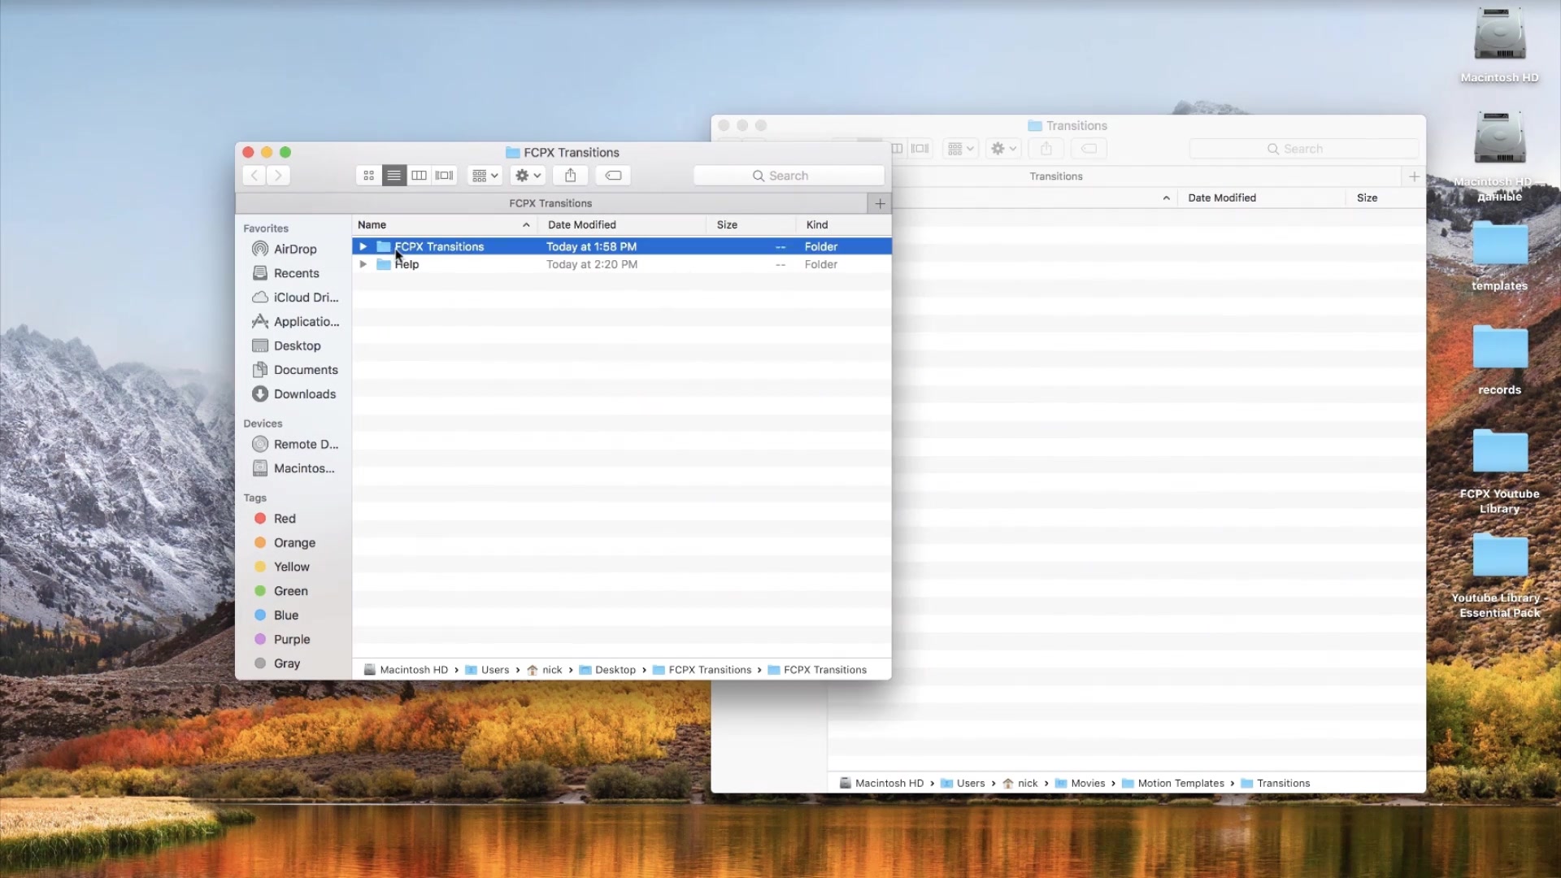
Task: Click the Edit Tags button in front window
Action: tap(613, 175)
